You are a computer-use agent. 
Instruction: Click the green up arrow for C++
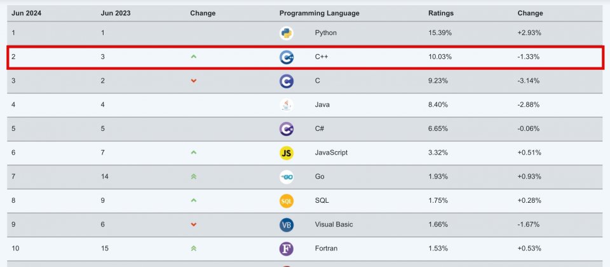(x=194, y=57)
